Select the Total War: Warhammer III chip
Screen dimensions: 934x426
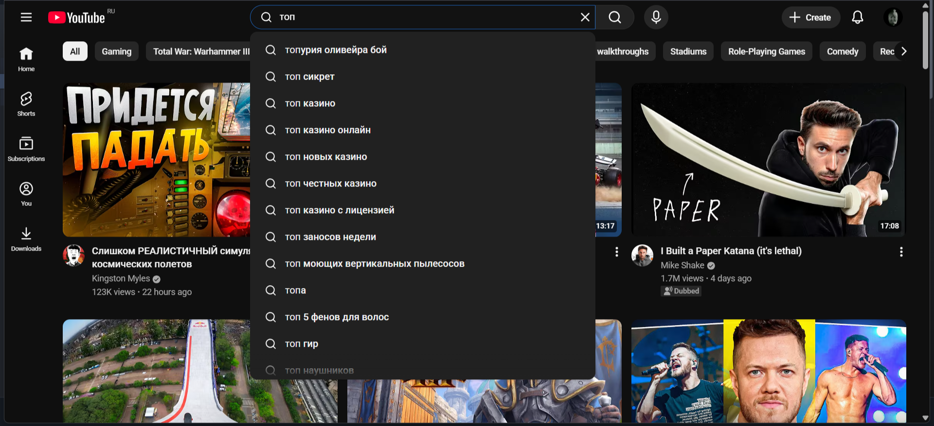(x=198, y=51)
